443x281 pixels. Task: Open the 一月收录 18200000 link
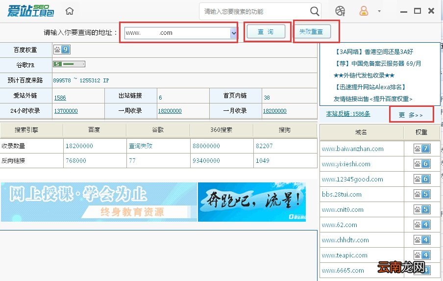pyautogui.click(x=274, y=111)
